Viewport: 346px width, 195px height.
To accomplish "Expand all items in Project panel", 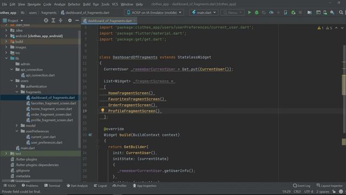I will click(53, 21).
